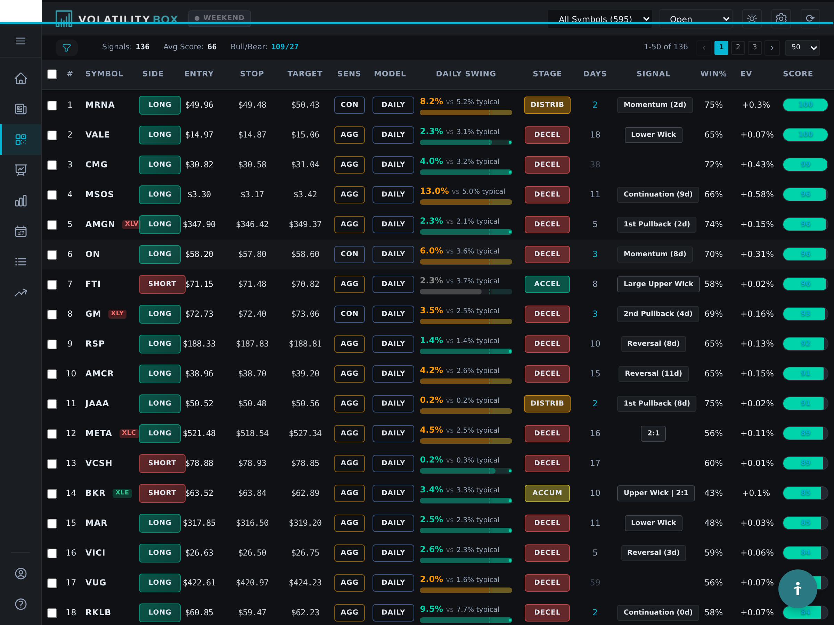This screenshot has width=834, height=625.
Task: Click the 2:1 signal badge for META
Action: (653, 433)
